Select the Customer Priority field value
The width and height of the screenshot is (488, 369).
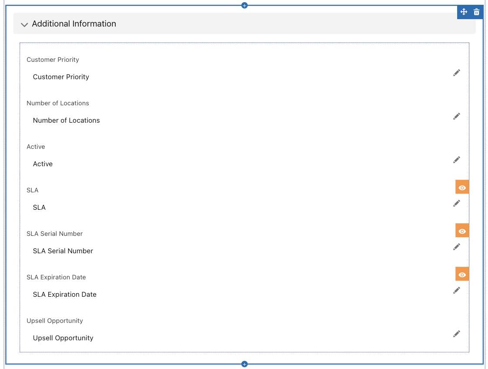pyautogui.click(x=61, y=77)
